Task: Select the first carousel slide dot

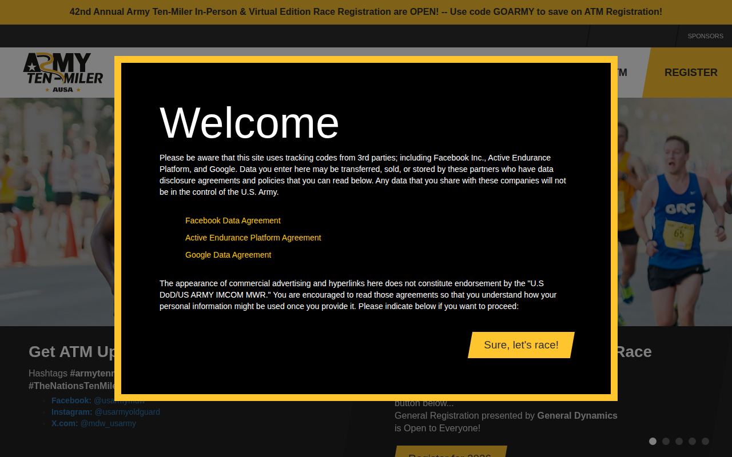Action: coord(653,441)
